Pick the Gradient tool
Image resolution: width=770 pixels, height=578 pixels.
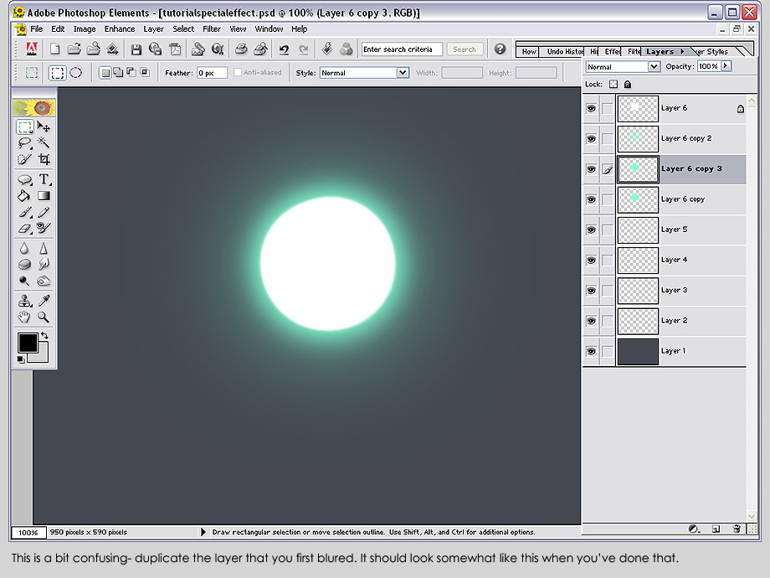44,196
